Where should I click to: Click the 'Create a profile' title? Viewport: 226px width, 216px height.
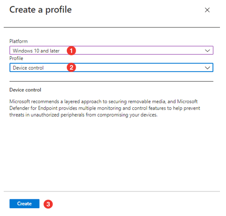[40, 10]
